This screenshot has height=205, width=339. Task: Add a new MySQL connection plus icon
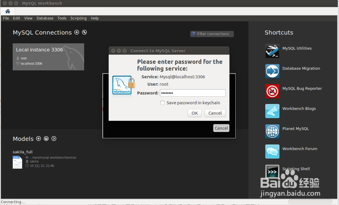tap(77, 32)
